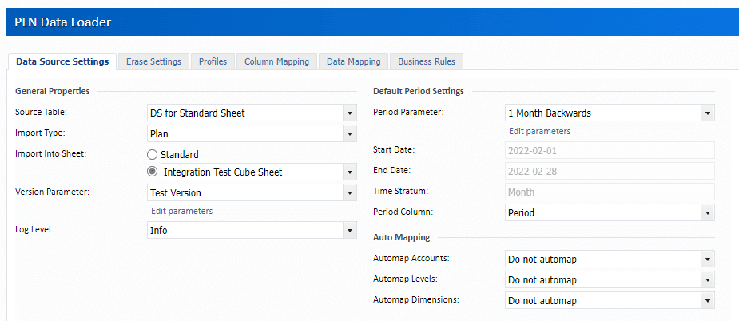This screenshot has width=739, height=321.
Task: Switch to the Data Mapping tab
Action: (354, 61)
